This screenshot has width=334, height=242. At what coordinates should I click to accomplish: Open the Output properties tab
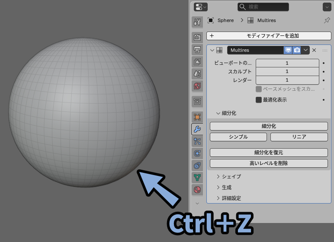click(197, 49)
